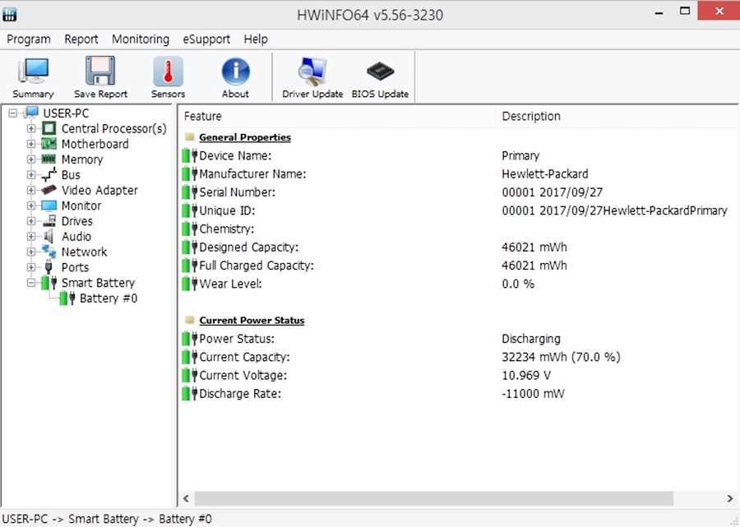
Task: Expand the Central Processor(s) node
Action: pos(31,128)
